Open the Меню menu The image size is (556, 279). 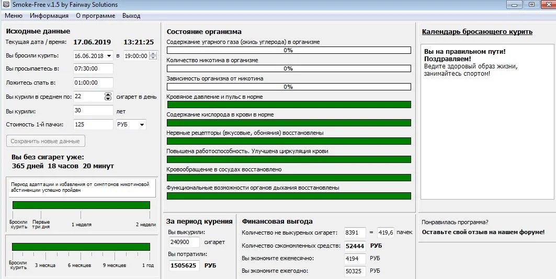14,16
